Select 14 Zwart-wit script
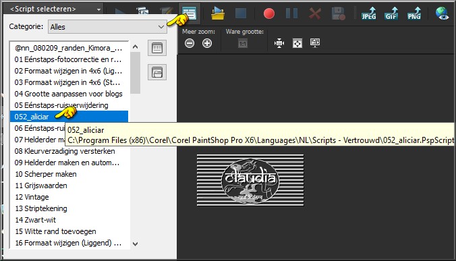456x261 pixels. (x=69, y=220)
